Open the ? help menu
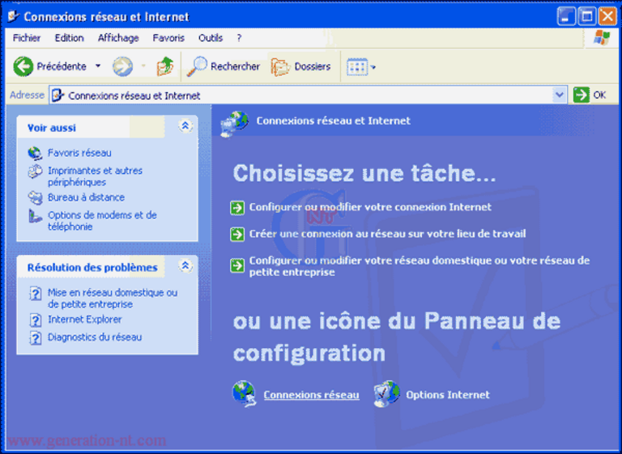This screenshot has height=454, width=622. 239,38
